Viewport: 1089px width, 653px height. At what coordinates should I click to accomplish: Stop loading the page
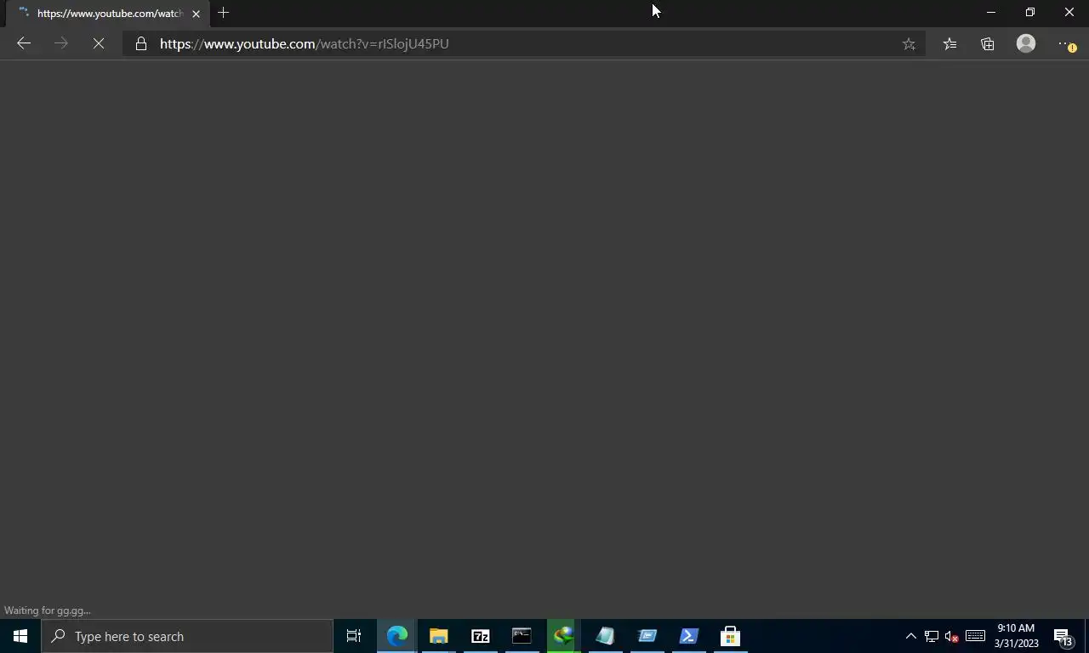tap(99, 43)
